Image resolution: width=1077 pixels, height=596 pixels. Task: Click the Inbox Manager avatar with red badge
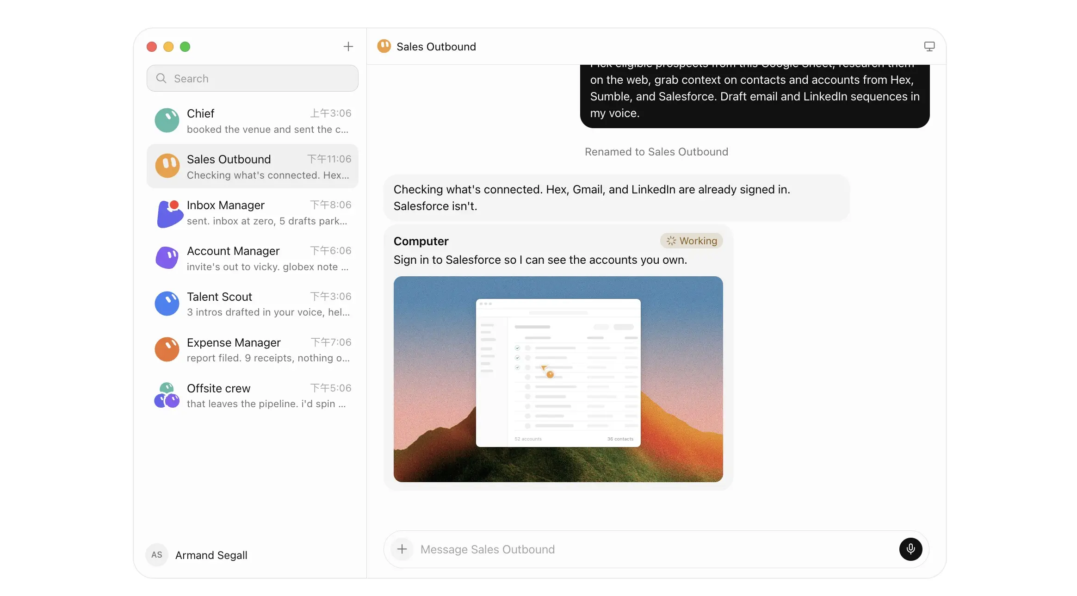pos(169,213)
